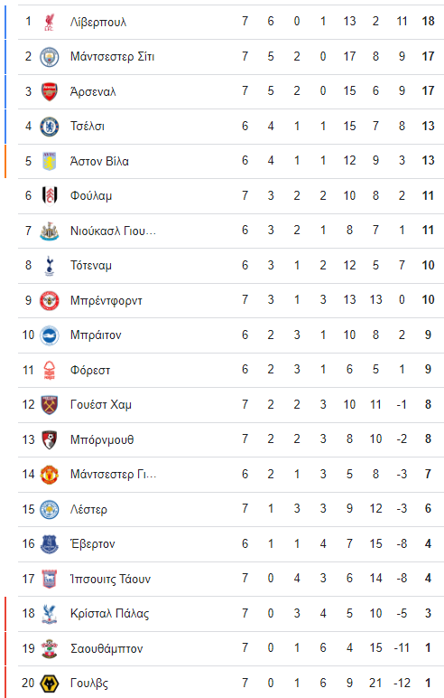Click the Aston Villa crest icon
444x698 pixels.
[50, 161]
